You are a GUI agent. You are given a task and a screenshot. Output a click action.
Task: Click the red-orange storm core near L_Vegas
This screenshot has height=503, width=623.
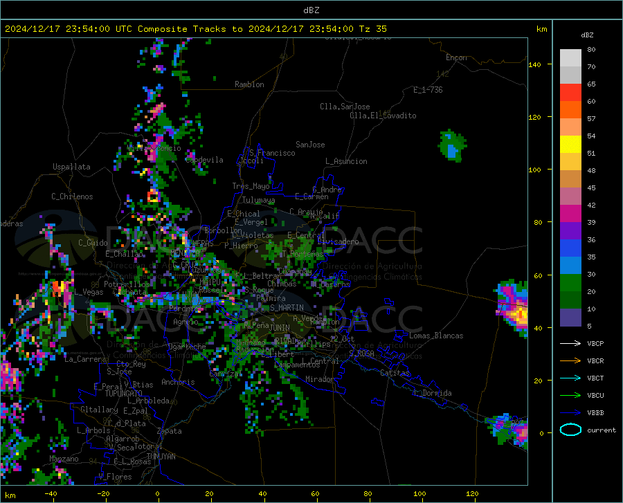click(x=58, y=287)
